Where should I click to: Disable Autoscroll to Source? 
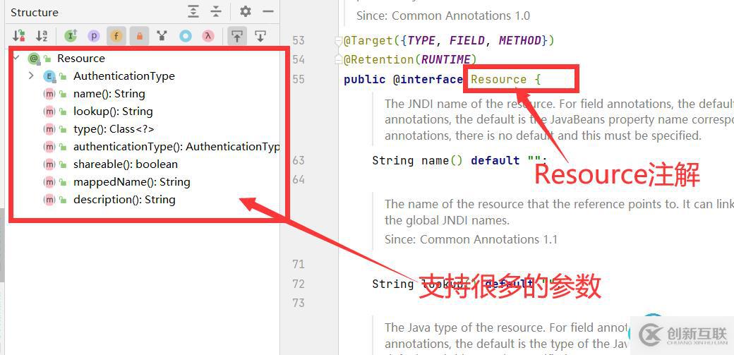(x=237, y=35)
